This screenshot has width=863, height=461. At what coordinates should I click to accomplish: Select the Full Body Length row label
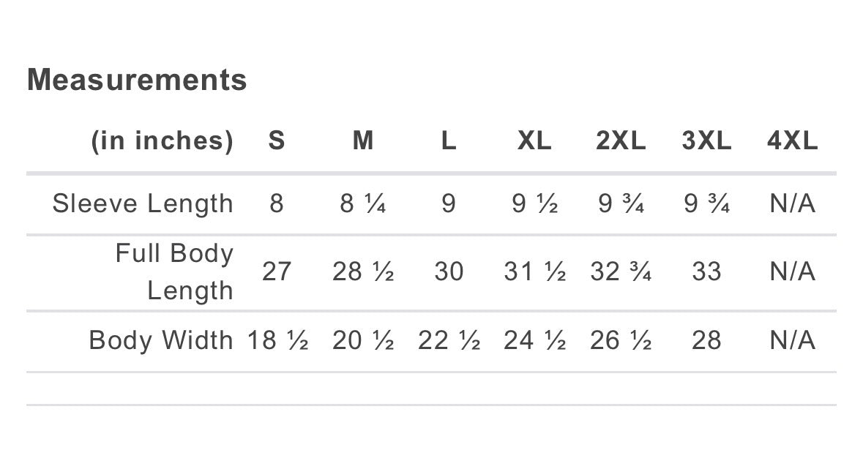(174, 271)
